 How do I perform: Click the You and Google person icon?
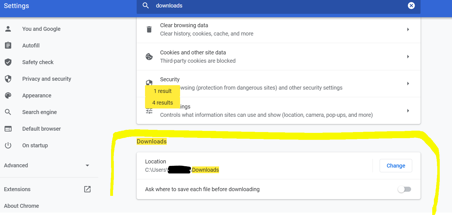tap(8, 29)
